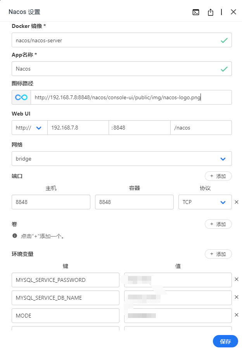242x354 pixels.
Task: Add a new environment variable
Action: point(218,254)
